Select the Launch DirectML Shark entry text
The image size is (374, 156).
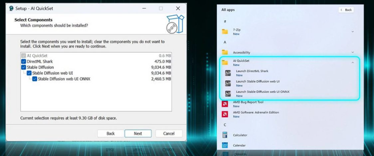click(252, 71)
